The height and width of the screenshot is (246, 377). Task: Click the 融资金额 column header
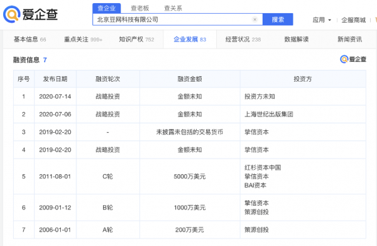(190, 79)
